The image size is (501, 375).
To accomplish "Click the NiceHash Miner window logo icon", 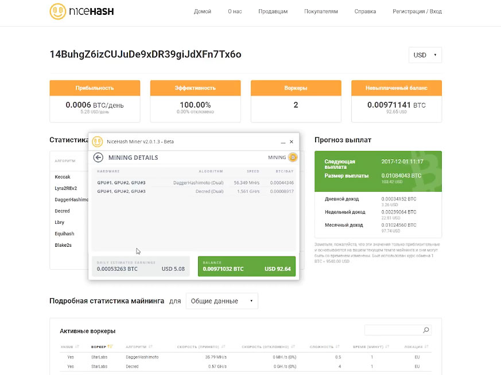I will pyautogui.click(x=98, y=141).
